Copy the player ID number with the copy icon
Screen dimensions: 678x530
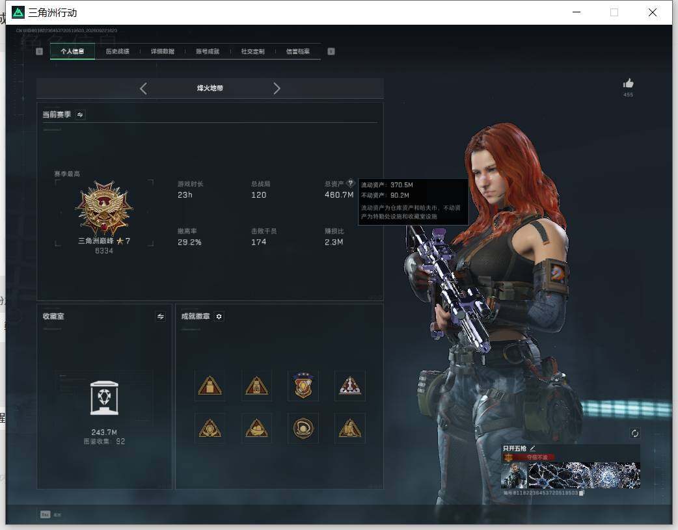pyautogui.click(x=582, y=493)
